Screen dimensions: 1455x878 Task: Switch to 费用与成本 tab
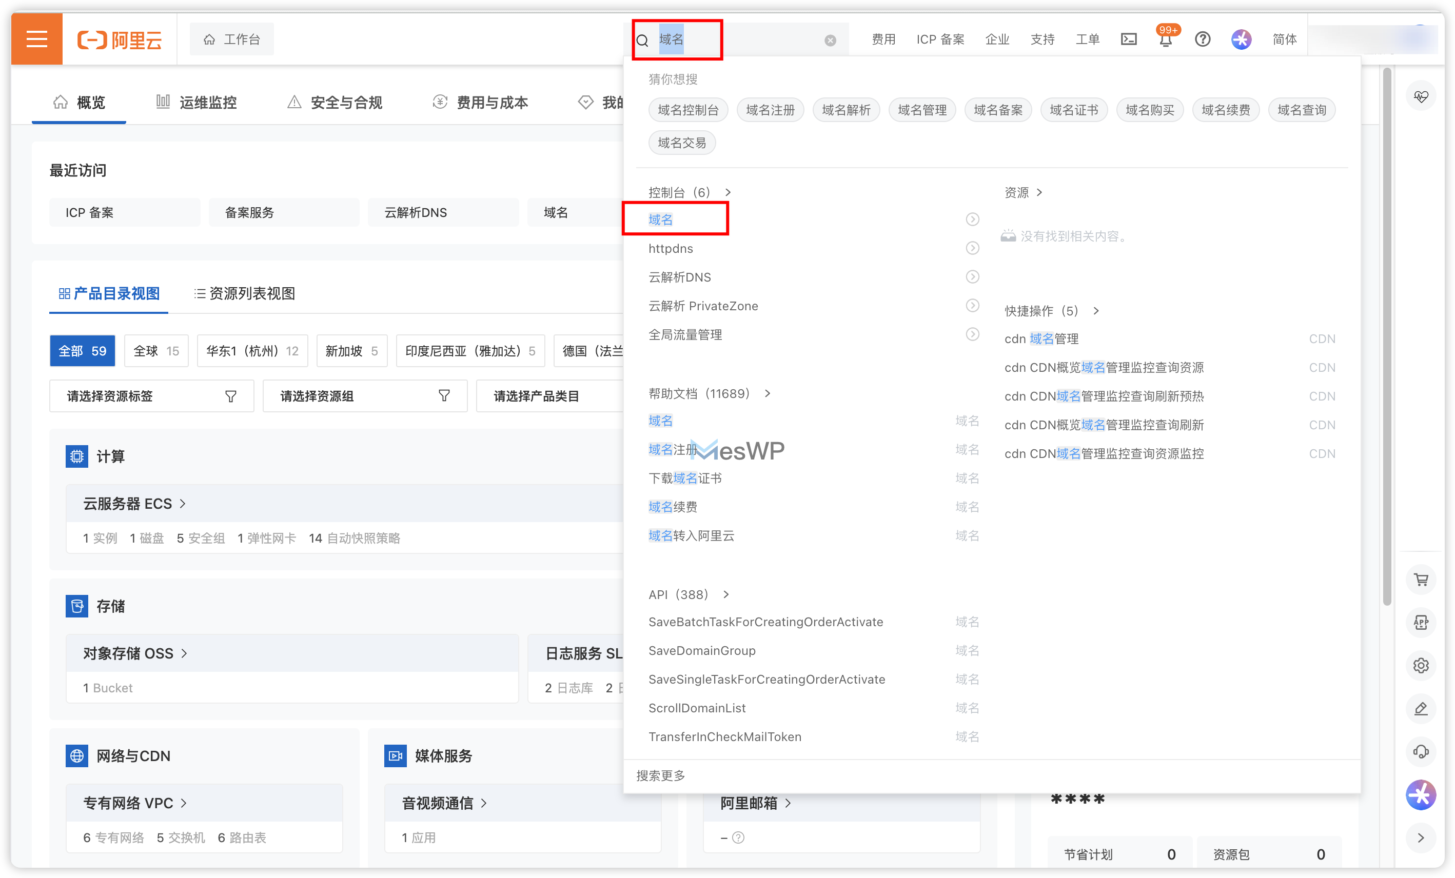[480, 102]
